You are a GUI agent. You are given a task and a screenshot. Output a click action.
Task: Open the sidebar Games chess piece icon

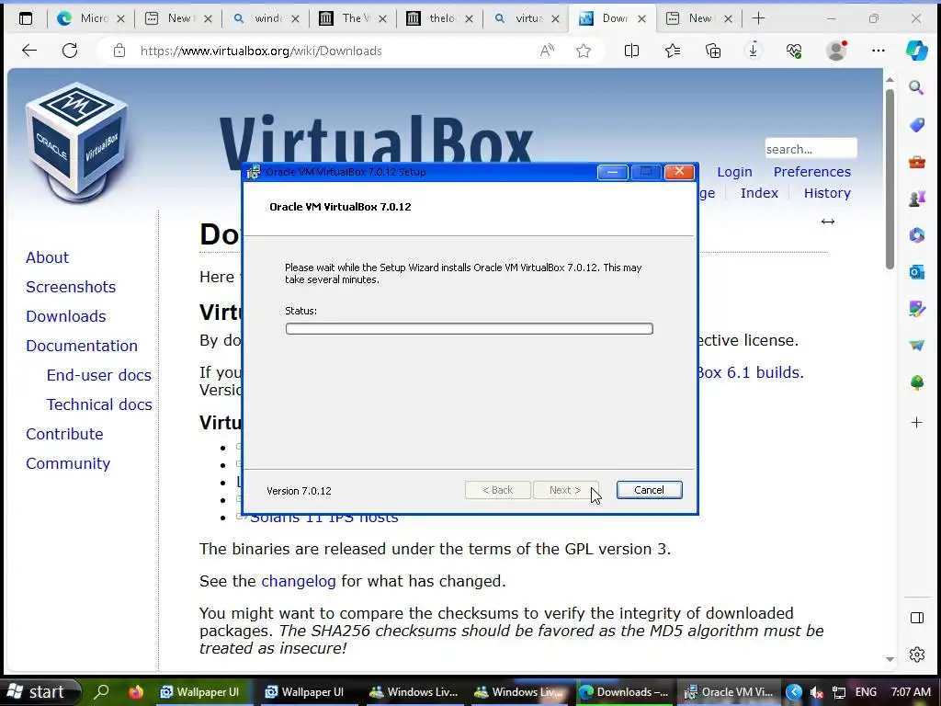coord(916,199)
